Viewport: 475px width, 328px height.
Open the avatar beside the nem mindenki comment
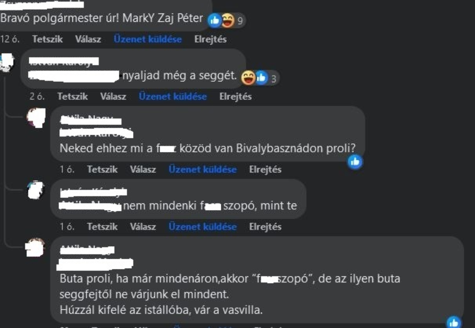[x=36, y=190]
